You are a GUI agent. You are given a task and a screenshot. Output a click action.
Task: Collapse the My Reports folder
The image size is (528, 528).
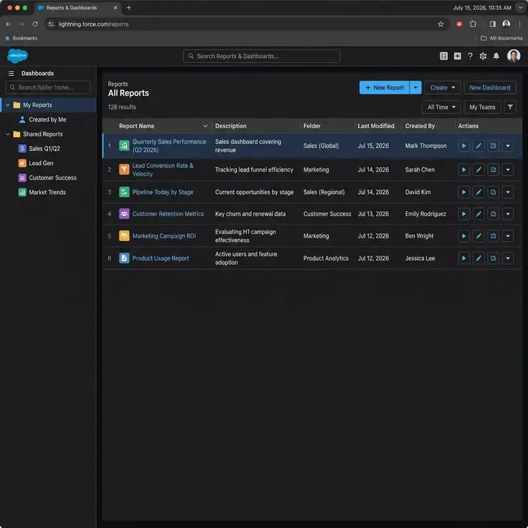[7, 105]
